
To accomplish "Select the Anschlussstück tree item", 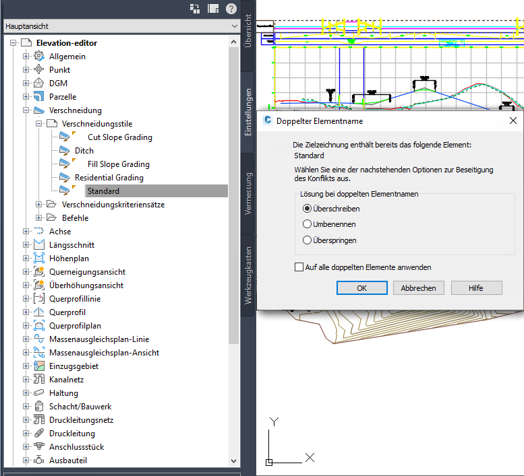I will (76, 446).
